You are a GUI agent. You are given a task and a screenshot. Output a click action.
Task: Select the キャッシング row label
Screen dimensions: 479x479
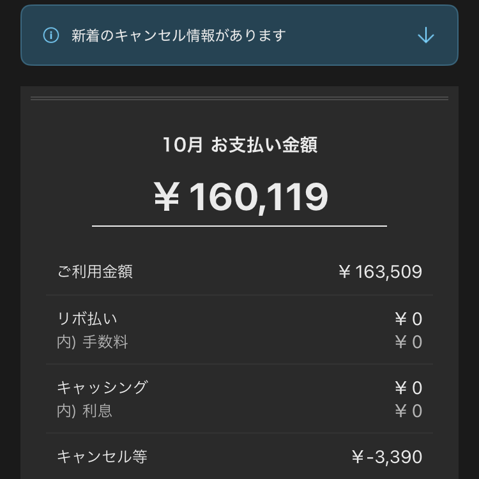pos(102,388)
